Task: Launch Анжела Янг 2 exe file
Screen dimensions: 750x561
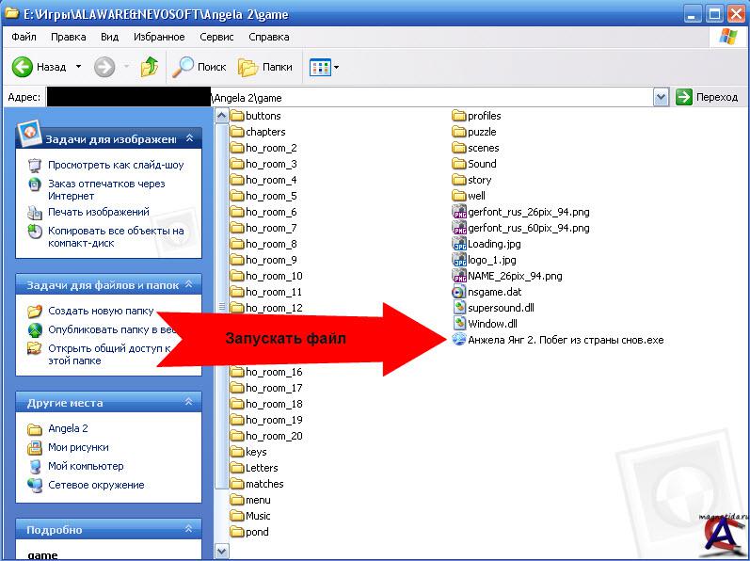Action: pyautogui.click(x=565, y=340)
